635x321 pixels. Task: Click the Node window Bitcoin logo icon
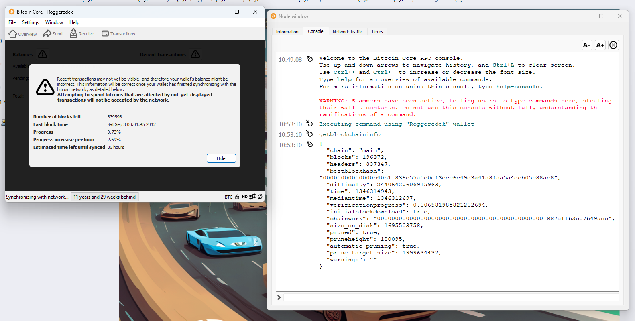point(273,16)
